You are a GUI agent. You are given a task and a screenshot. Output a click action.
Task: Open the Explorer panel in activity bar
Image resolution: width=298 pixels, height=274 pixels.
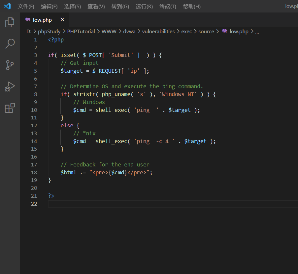click(x=10, y=22)
